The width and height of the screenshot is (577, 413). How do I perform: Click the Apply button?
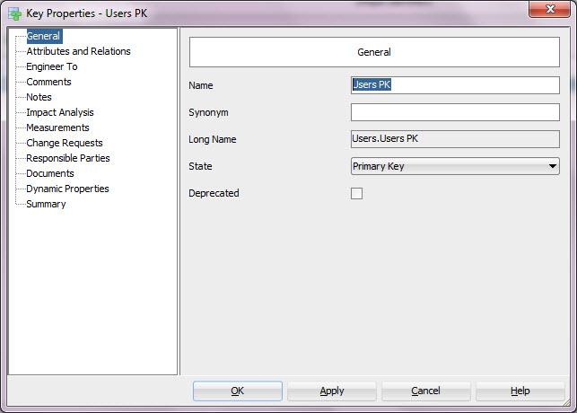pyautogui.click(x=332, y=391)
